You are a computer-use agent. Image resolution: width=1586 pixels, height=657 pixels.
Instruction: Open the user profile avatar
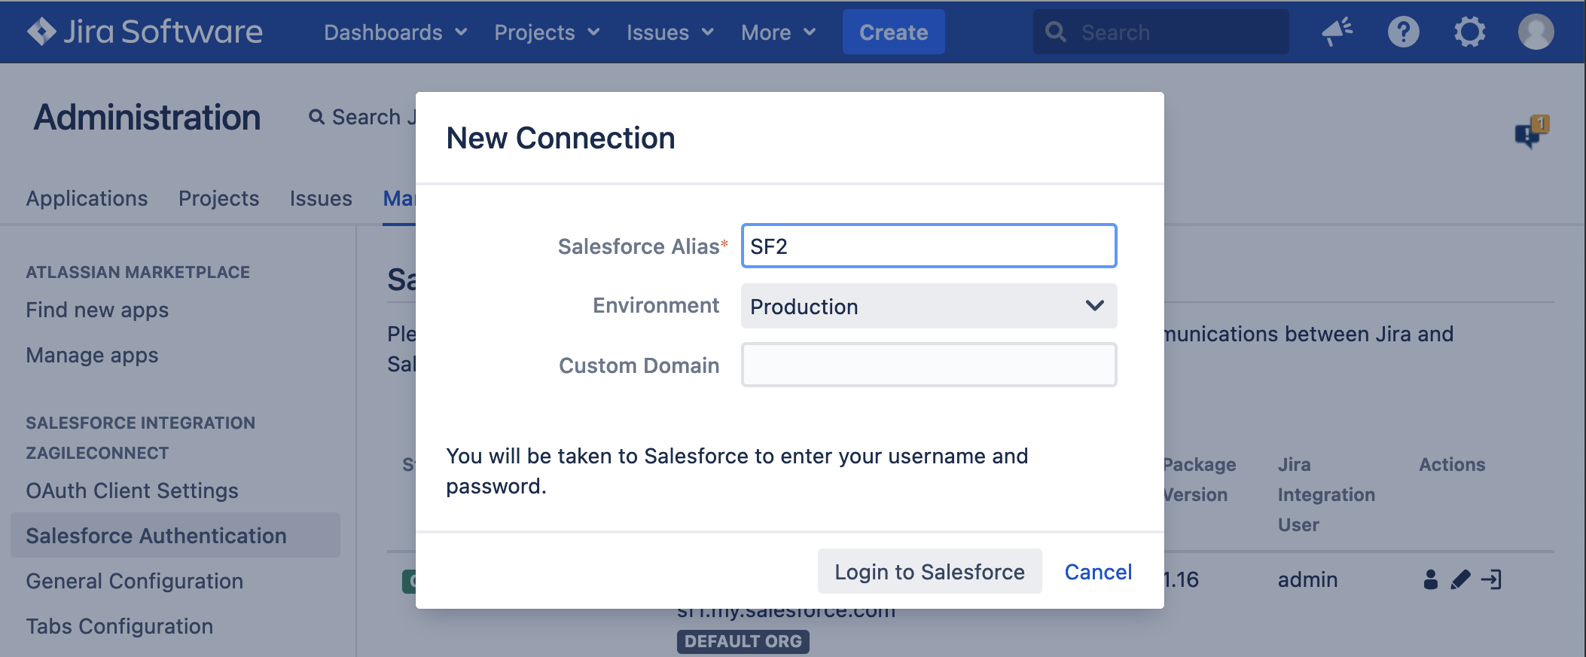point(1536,32)
